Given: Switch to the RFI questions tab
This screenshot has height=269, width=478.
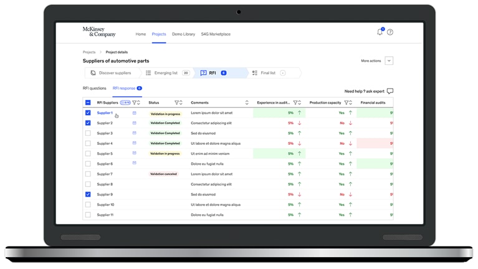Looking at the screenshot, I should [95, 89].
